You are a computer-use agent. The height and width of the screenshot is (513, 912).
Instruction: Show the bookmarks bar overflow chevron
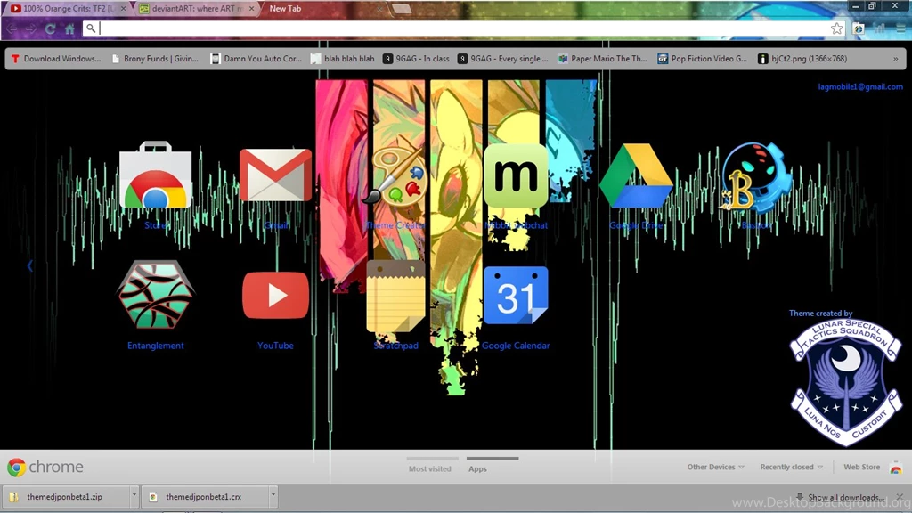(x=896, y=59)
